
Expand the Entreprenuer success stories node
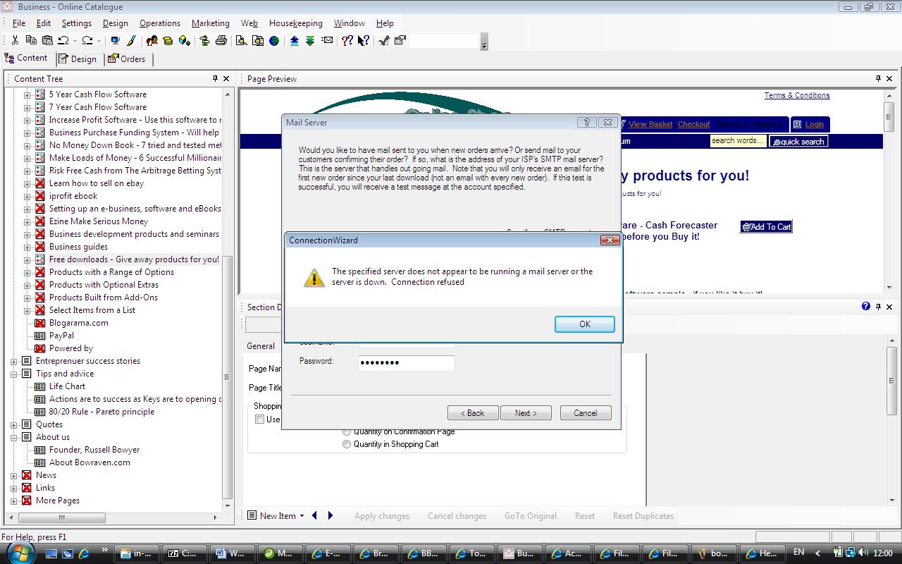click(x=14, y=361)
